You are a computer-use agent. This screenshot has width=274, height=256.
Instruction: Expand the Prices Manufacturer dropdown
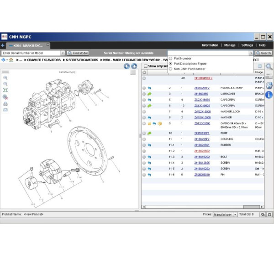(x=235, y=214)
